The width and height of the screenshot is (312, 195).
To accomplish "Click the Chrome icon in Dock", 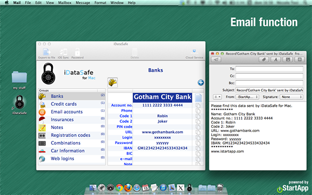I will (119, 188).
